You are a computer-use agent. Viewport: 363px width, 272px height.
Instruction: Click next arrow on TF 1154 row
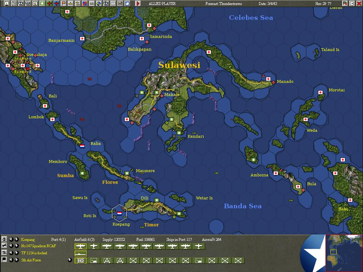coord(16,253)
